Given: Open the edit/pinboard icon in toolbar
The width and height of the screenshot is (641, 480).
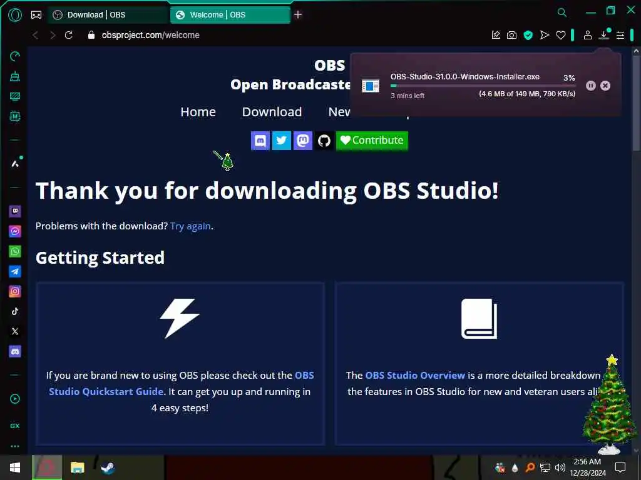Looking at the screenshot, I should (x=496, y=35).
